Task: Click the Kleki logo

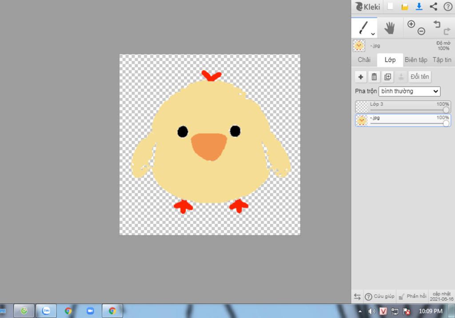Action: pos(367,7)
